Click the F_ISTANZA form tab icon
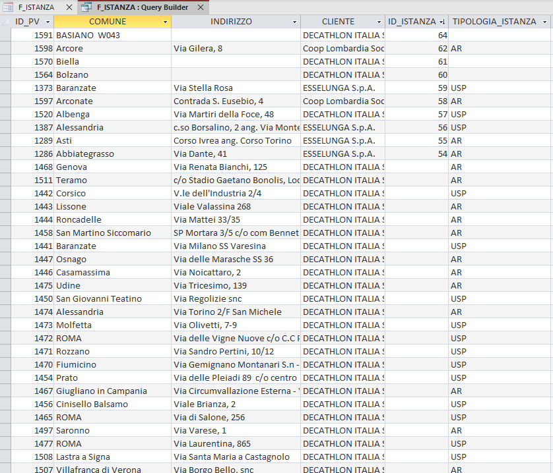This screenshot has width=553, height=473. coord(8,7)
